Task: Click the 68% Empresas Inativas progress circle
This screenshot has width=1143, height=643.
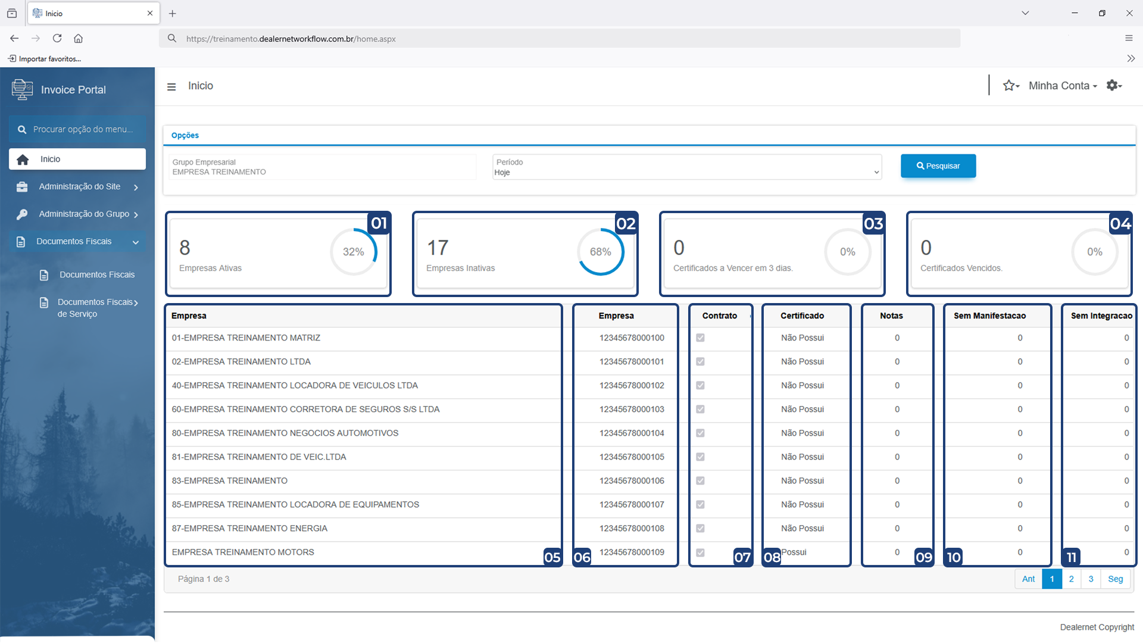Action: tap(601, 252)
